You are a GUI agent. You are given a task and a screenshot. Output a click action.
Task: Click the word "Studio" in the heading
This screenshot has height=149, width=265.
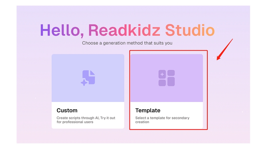190,30
